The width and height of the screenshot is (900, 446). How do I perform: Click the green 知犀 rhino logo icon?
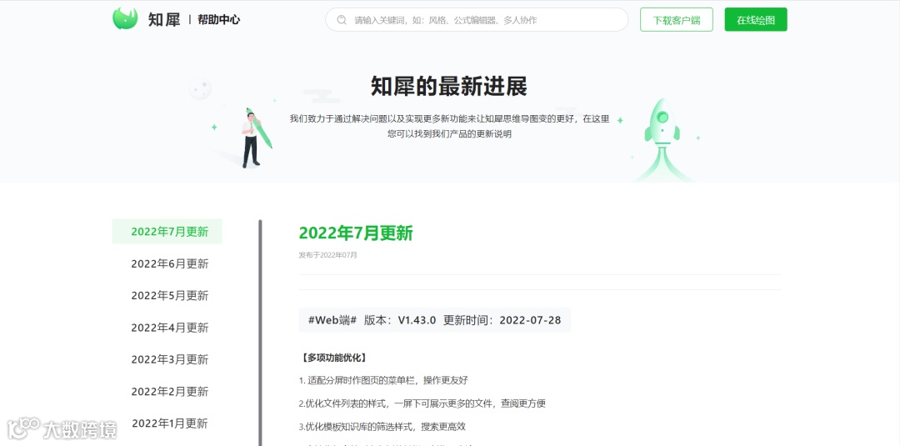(x=125, y=18)
